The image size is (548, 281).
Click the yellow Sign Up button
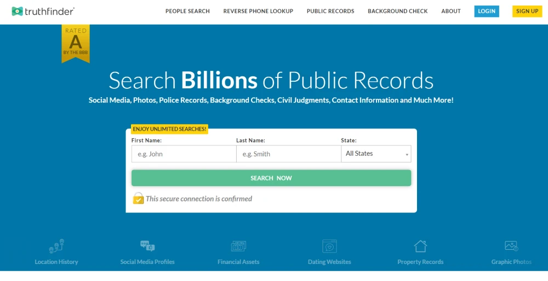coord(527,11)
